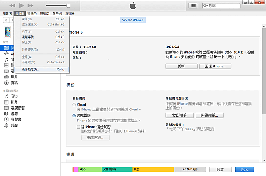Select the iCloud backup radio button
Screen dimensions: 266x176
tap(74, 105)
